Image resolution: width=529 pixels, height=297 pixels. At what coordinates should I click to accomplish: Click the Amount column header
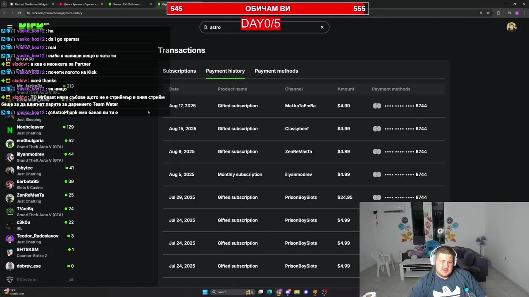346,89
